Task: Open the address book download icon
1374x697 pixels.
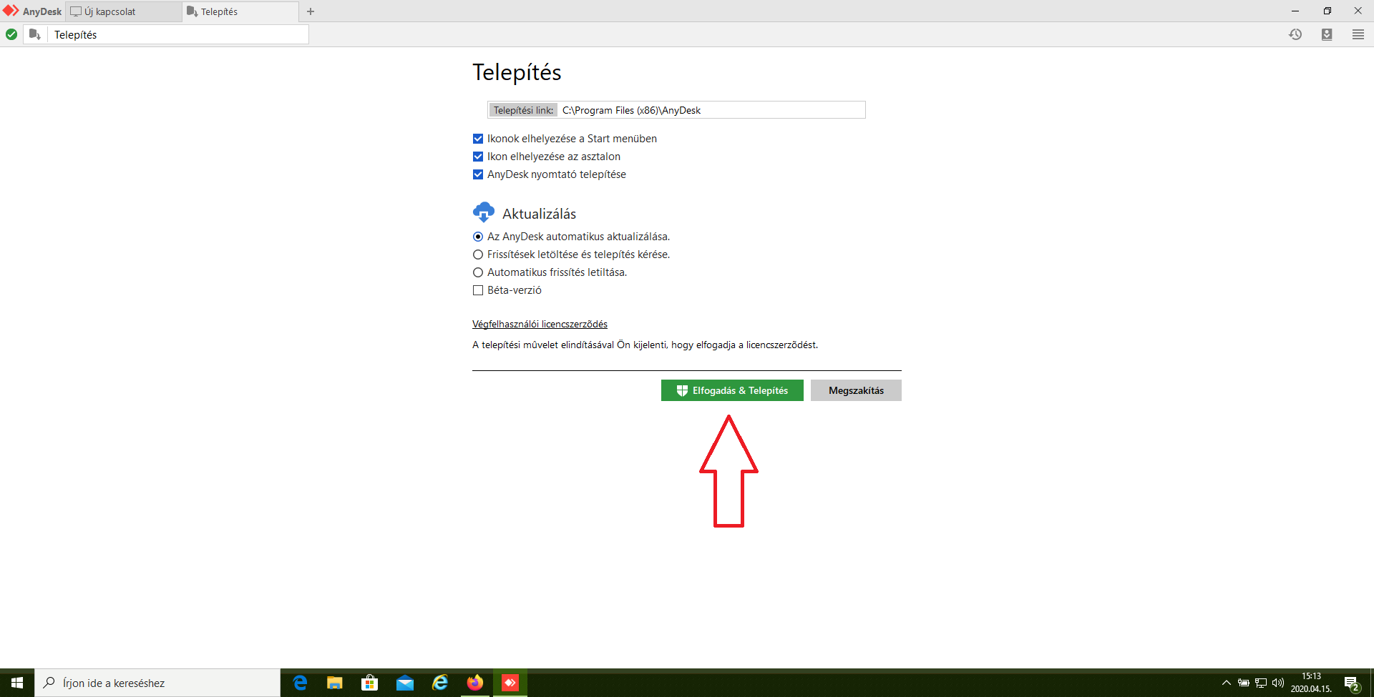Action: pyautogui.click(x=1327, y=34)
